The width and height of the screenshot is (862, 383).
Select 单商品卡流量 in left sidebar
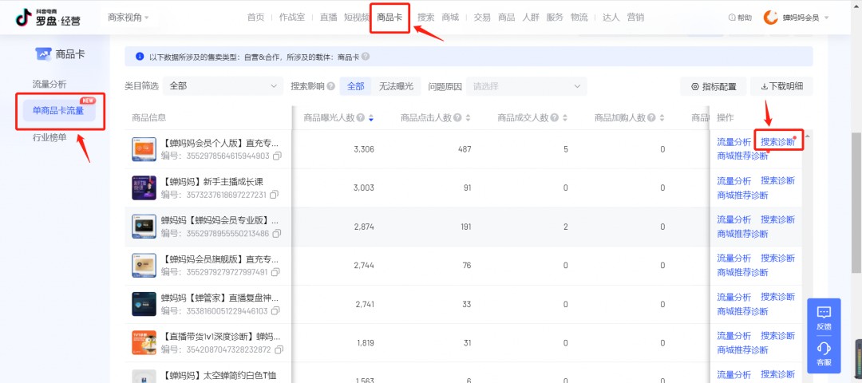[59, 111]
